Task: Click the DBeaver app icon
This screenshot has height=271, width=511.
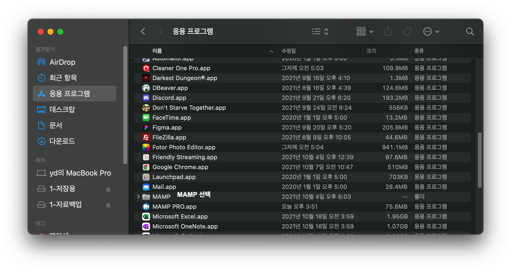Action: 146,88
